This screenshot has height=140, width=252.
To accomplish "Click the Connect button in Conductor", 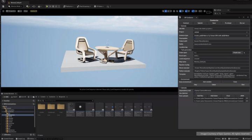I will click(x=186, y=23).
